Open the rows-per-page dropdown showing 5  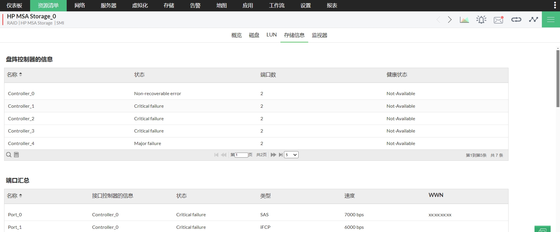pyautogui.click(x=291, y=155)
